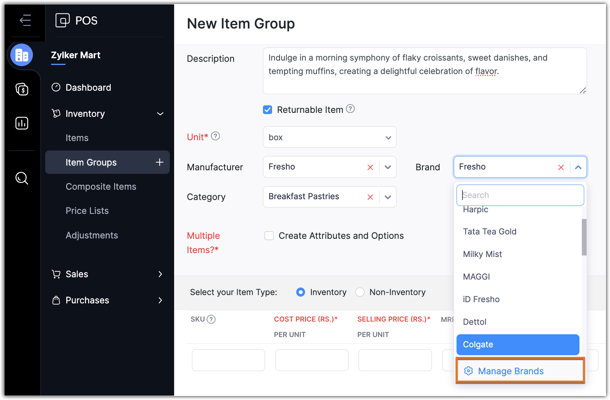Click the help icon next to Unit
Image resolution: width=610 pixels, height=400 pixels.
pyautogui.click(x=215, y=136)
